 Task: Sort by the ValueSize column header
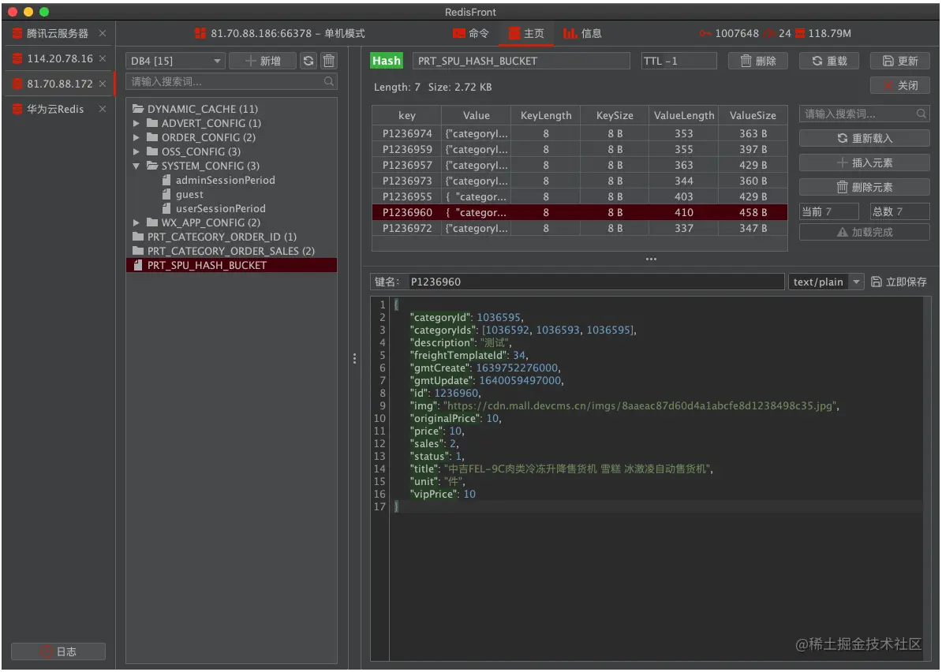pyautogui.click(x=753, y=115)
